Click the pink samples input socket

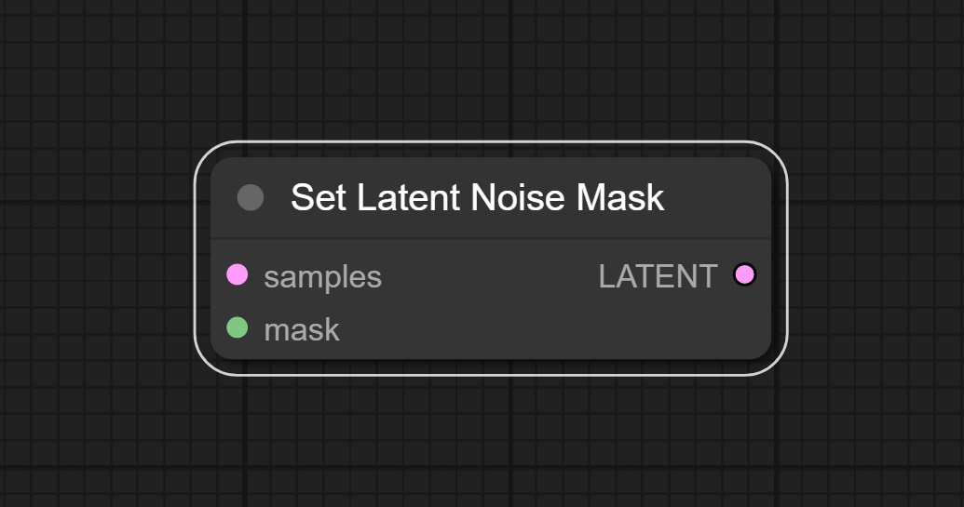pyautogui.click(x=238, y=274)
